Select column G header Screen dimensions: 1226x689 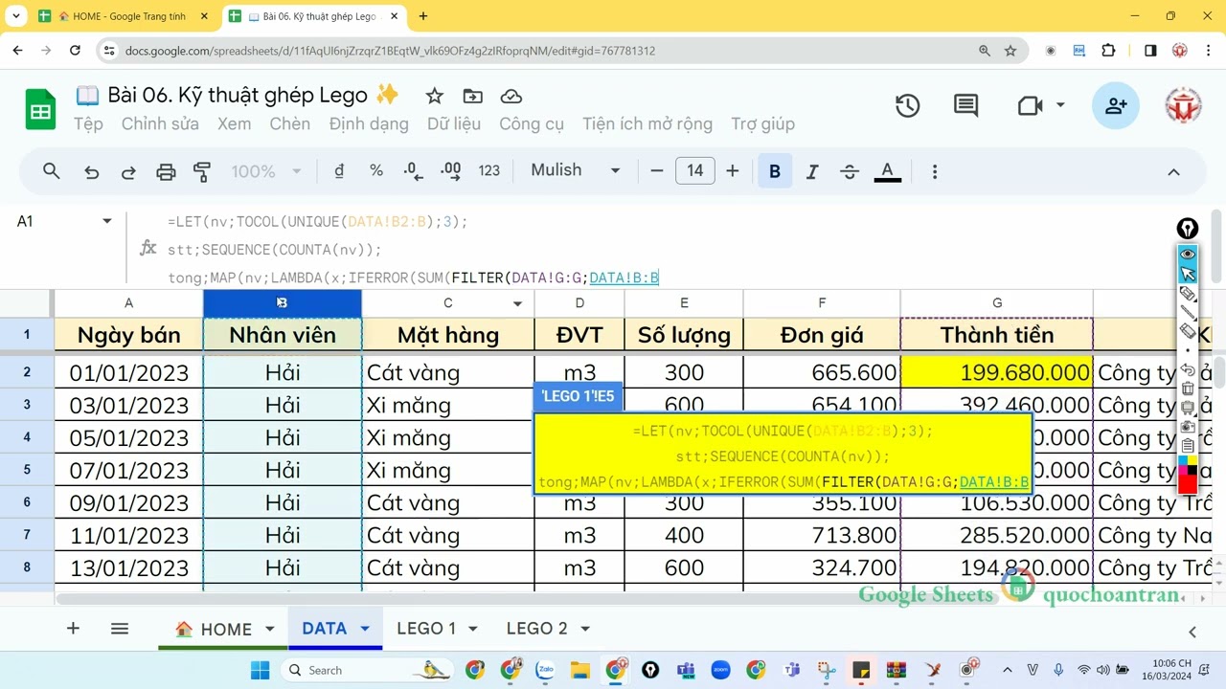[x=997, y=303]
